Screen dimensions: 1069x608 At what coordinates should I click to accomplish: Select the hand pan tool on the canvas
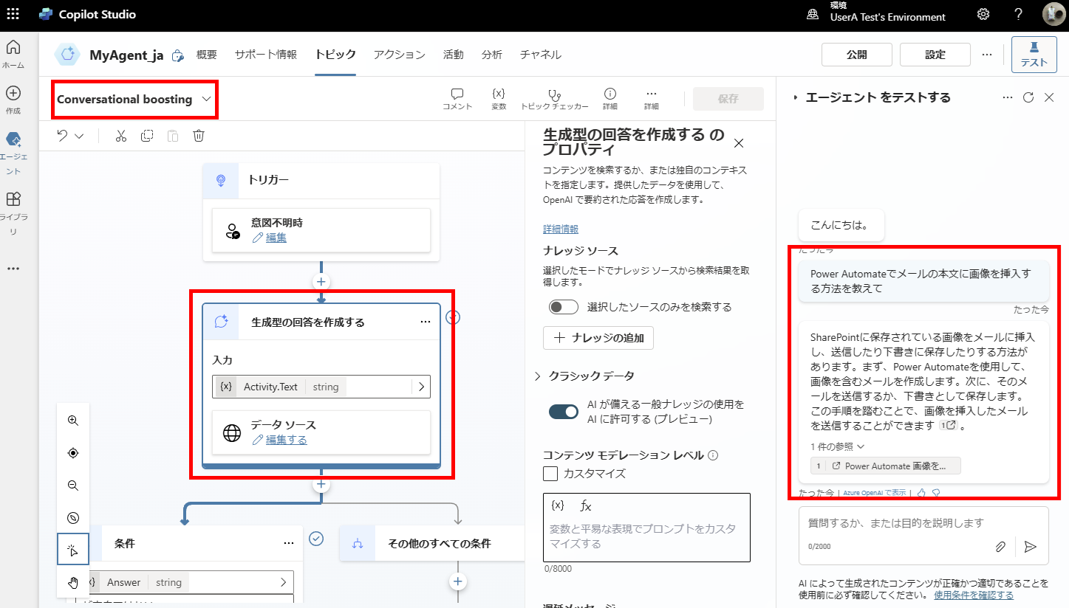coord(72,582)
